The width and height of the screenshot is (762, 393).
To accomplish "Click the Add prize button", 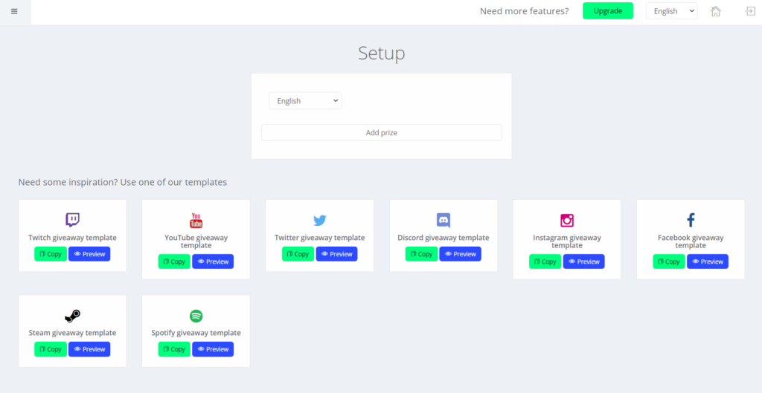I will pos(381,133).
